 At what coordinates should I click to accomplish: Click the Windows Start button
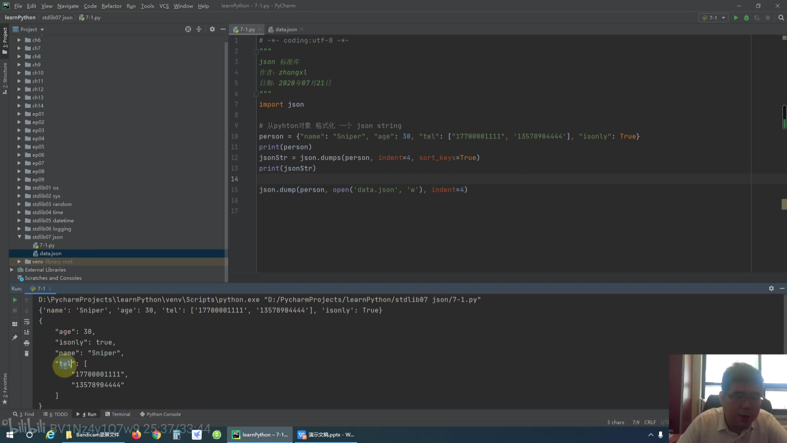click(x=10, y=435)
